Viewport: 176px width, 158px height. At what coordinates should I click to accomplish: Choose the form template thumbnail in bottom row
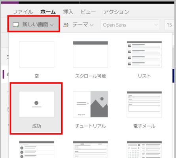pyautogui.click(x=91, y=149)
